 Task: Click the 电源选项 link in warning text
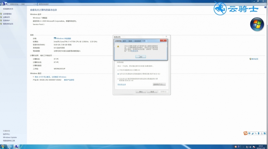pyautogui.click(x=134, y=51)
